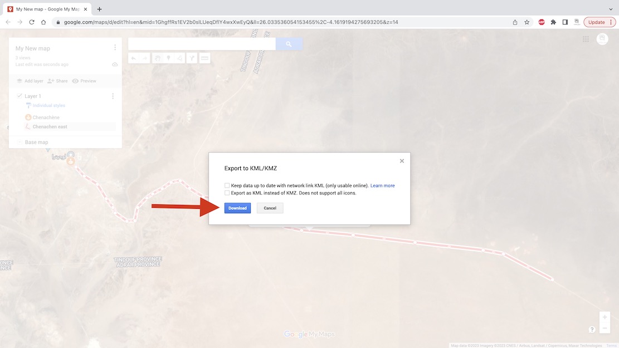Select the Draw a line tool
The width and height of the screenshot is (619, 348).
click(x=179, y=58)
